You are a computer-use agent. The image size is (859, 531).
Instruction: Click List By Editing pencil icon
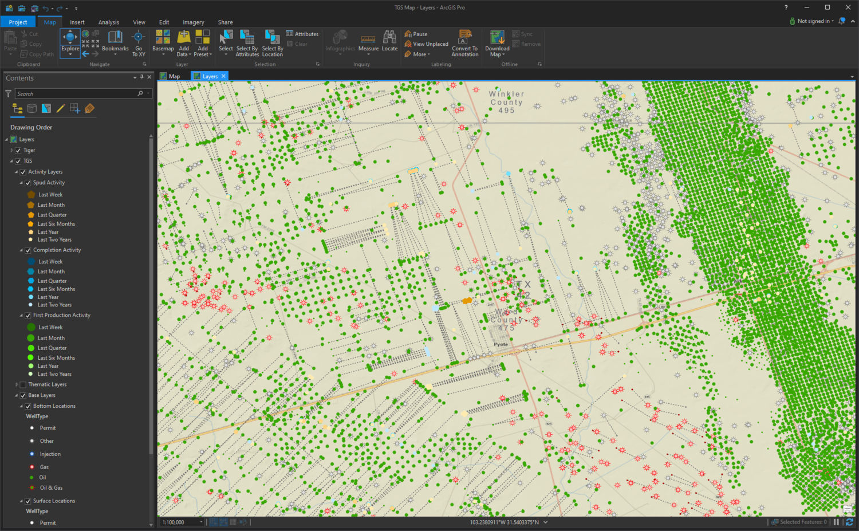(61, 108)
